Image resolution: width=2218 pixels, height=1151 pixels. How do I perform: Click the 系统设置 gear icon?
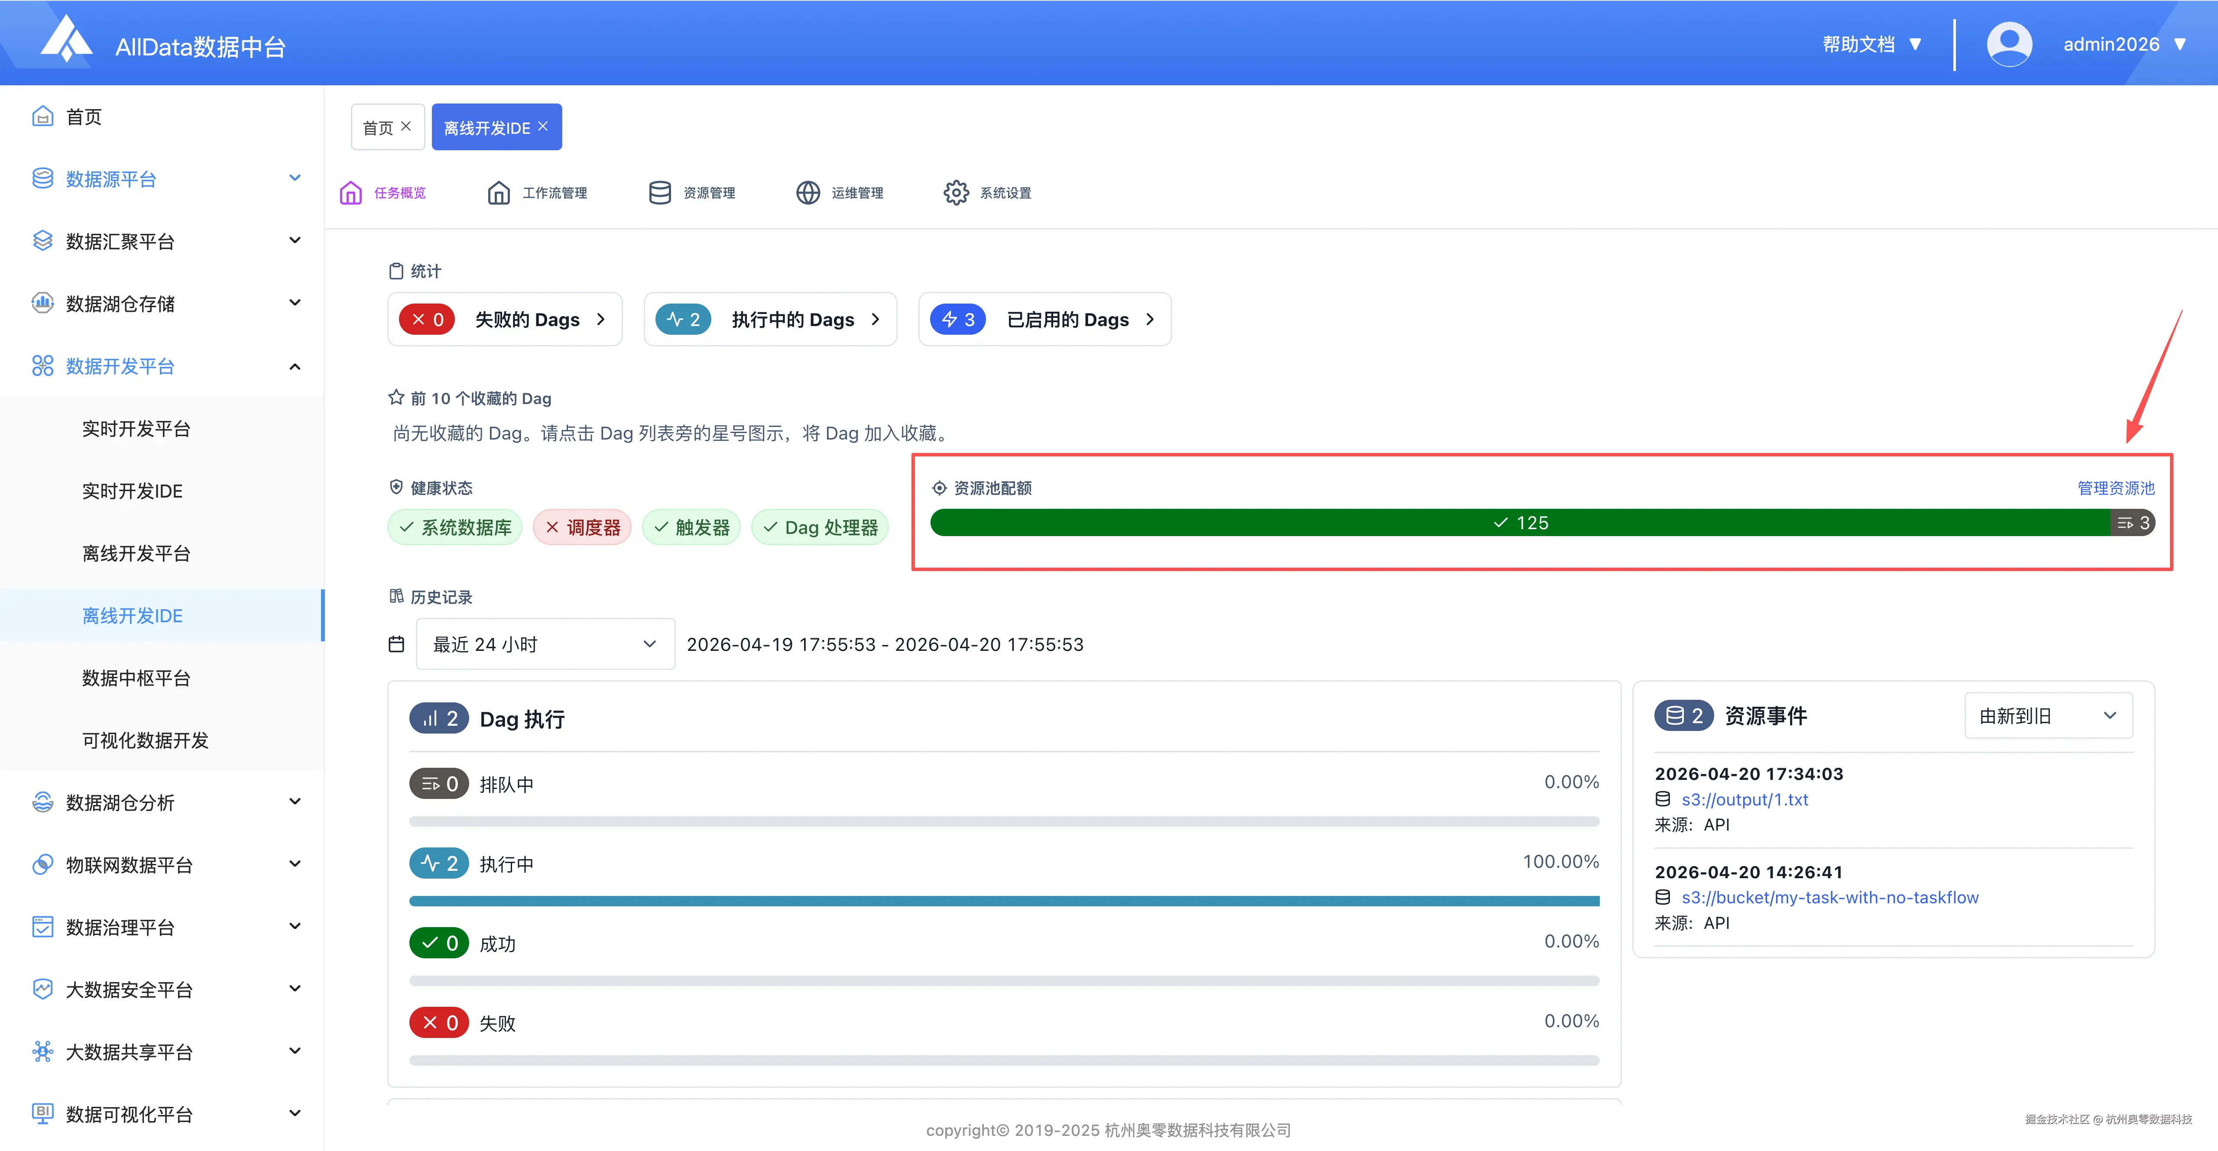[x=956, y=193]
